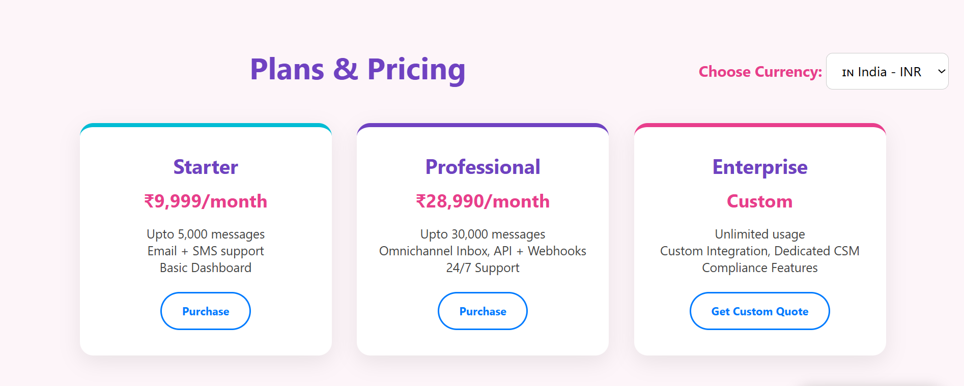Image resolution: width=964 pixels, height=386 pixels.
Task: Click the ₹28,990/month Professional price
Action: (x=483, y=201)
